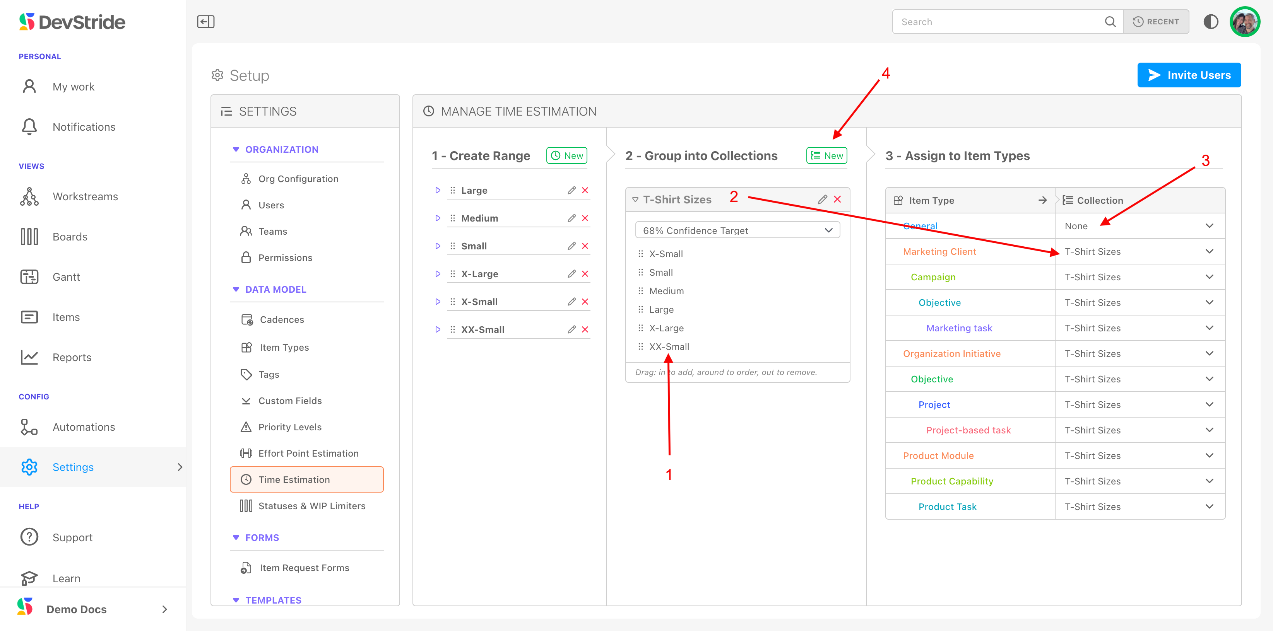1273x631 pixels.
Task: Delete the Medium range with red X
Action: point(585,218)
